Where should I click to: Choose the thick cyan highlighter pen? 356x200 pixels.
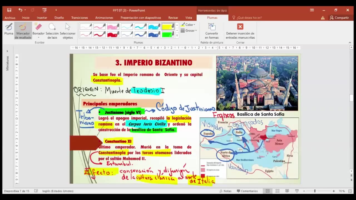point(154,26)
